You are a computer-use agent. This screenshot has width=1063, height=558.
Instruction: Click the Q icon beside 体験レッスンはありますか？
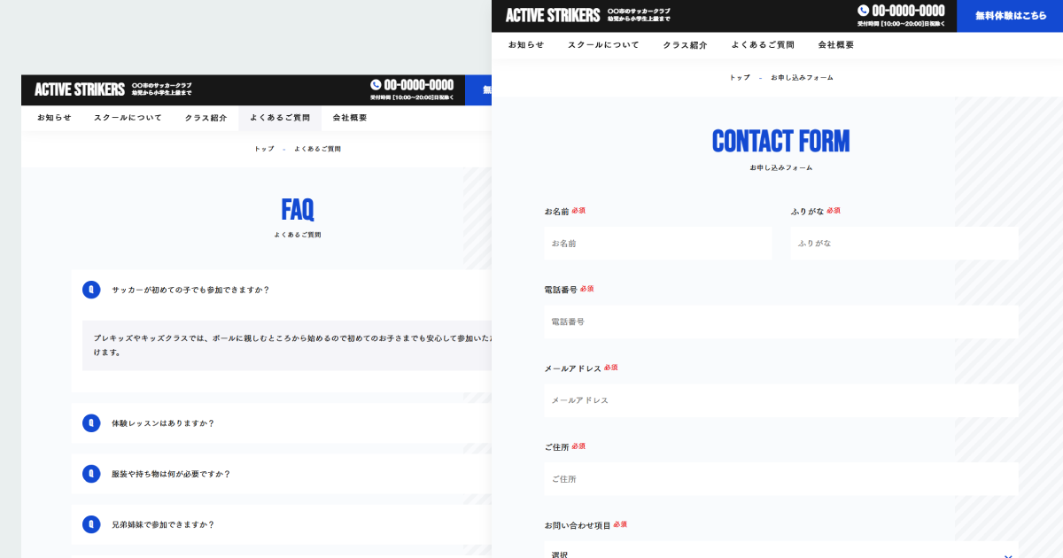pyautogui.click(x=91, y=422)
